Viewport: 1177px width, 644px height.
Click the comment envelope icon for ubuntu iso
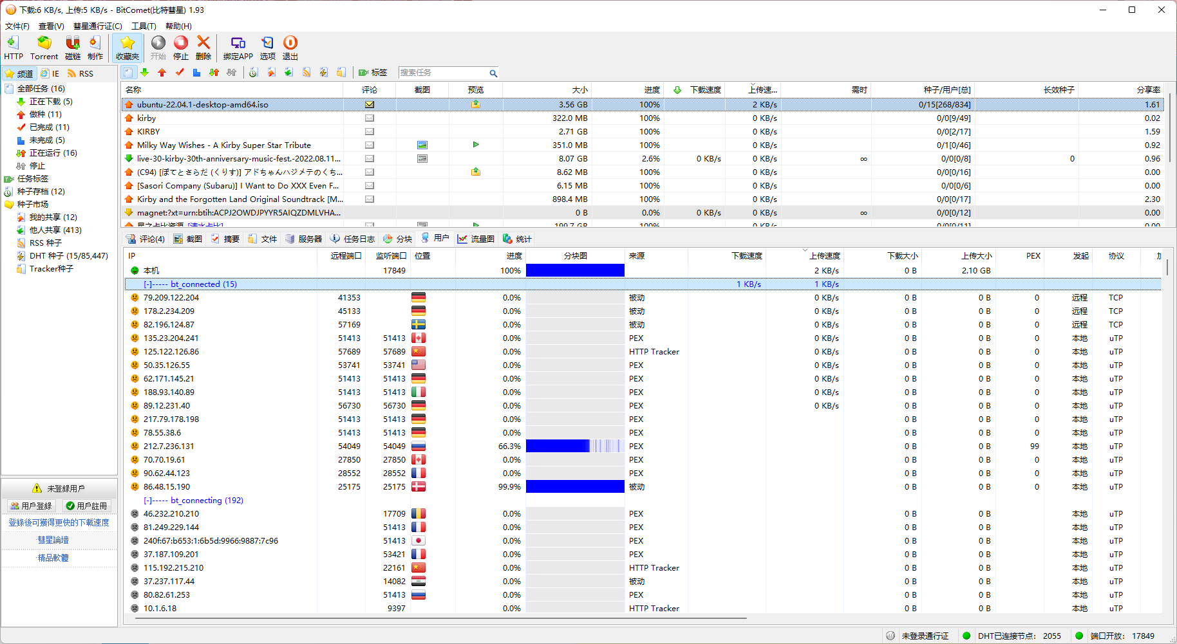370,104
